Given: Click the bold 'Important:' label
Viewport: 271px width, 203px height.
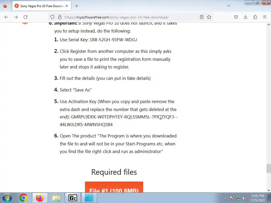Looking at the screenshot, I should pyautogui.click(x=66, y=23).
